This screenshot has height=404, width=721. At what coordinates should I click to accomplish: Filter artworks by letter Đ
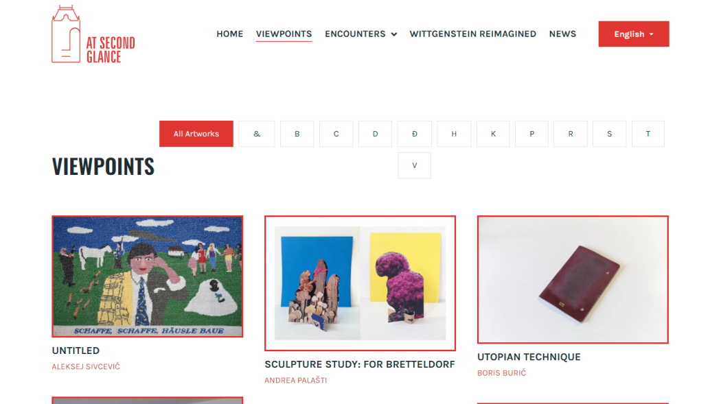[x=414, y=134]
